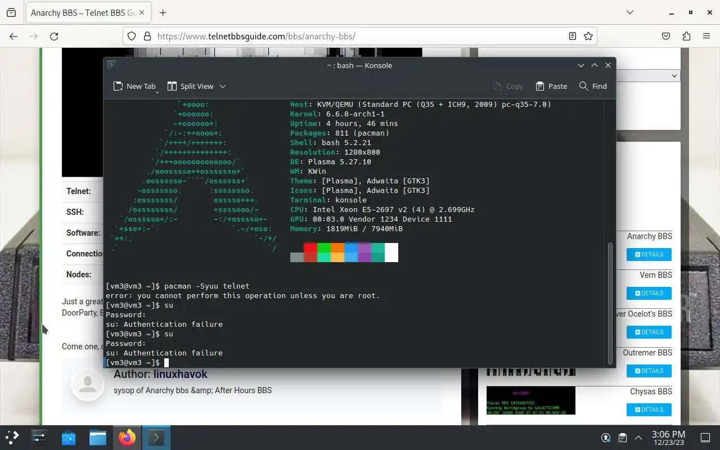Open the Anarchy BBS sidebar link
The image size is (720, 450).
pyautogui.click(x=650, y=236)
